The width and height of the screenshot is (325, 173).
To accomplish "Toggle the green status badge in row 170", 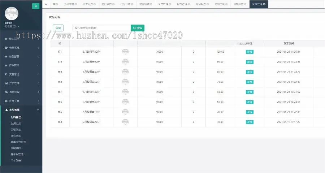I will [250, 62].
